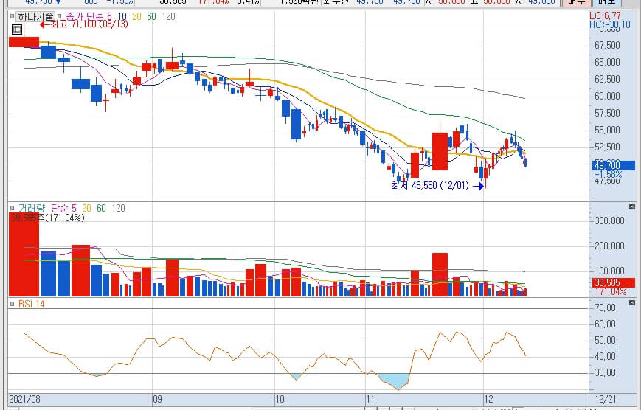Click the 종가 단순 5 moving average label
This screenshot has width=641, height=410.
click(89, 17)
